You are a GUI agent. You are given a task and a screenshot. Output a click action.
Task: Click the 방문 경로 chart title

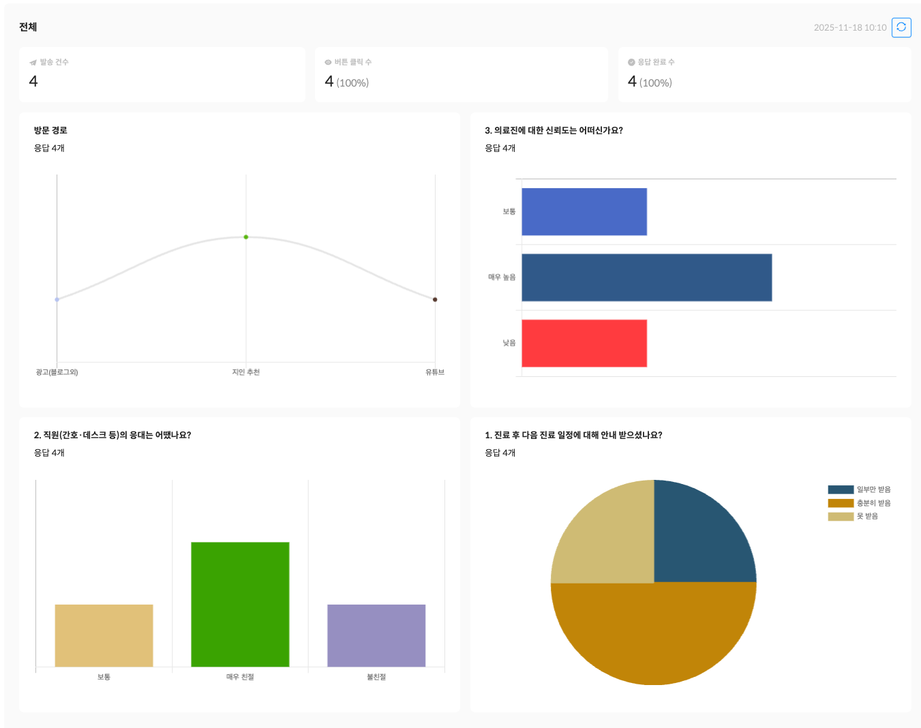click(50, 130)
